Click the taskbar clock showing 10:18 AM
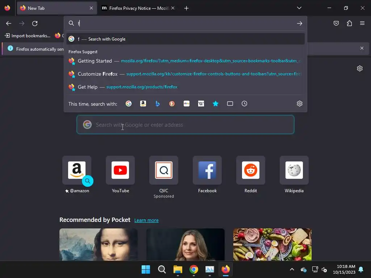371x278 pixels. point(344,269)
